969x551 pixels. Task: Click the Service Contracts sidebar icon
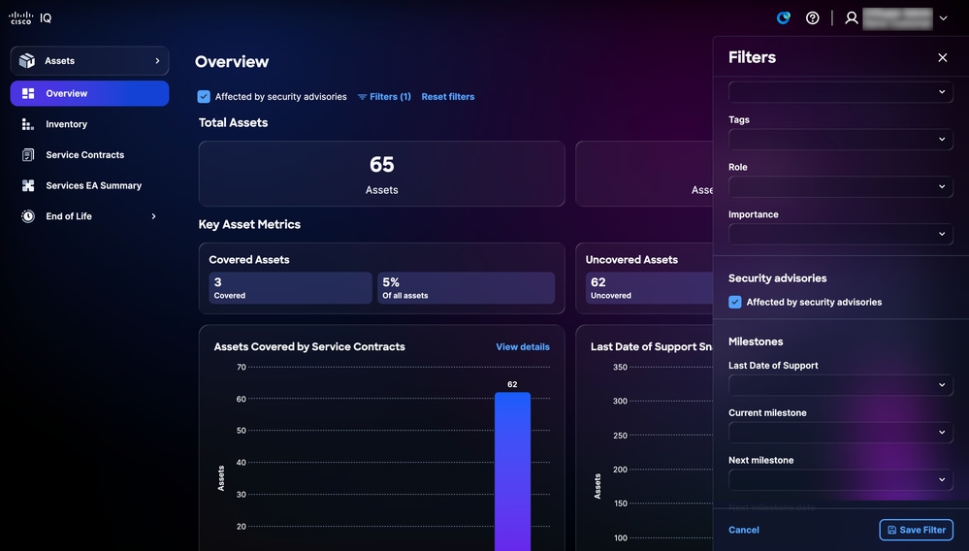tap(28, 155)
